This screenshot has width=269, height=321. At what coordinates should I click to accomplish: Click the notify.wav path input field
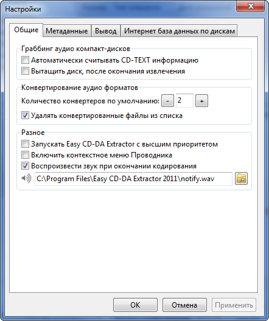(133, 179)
